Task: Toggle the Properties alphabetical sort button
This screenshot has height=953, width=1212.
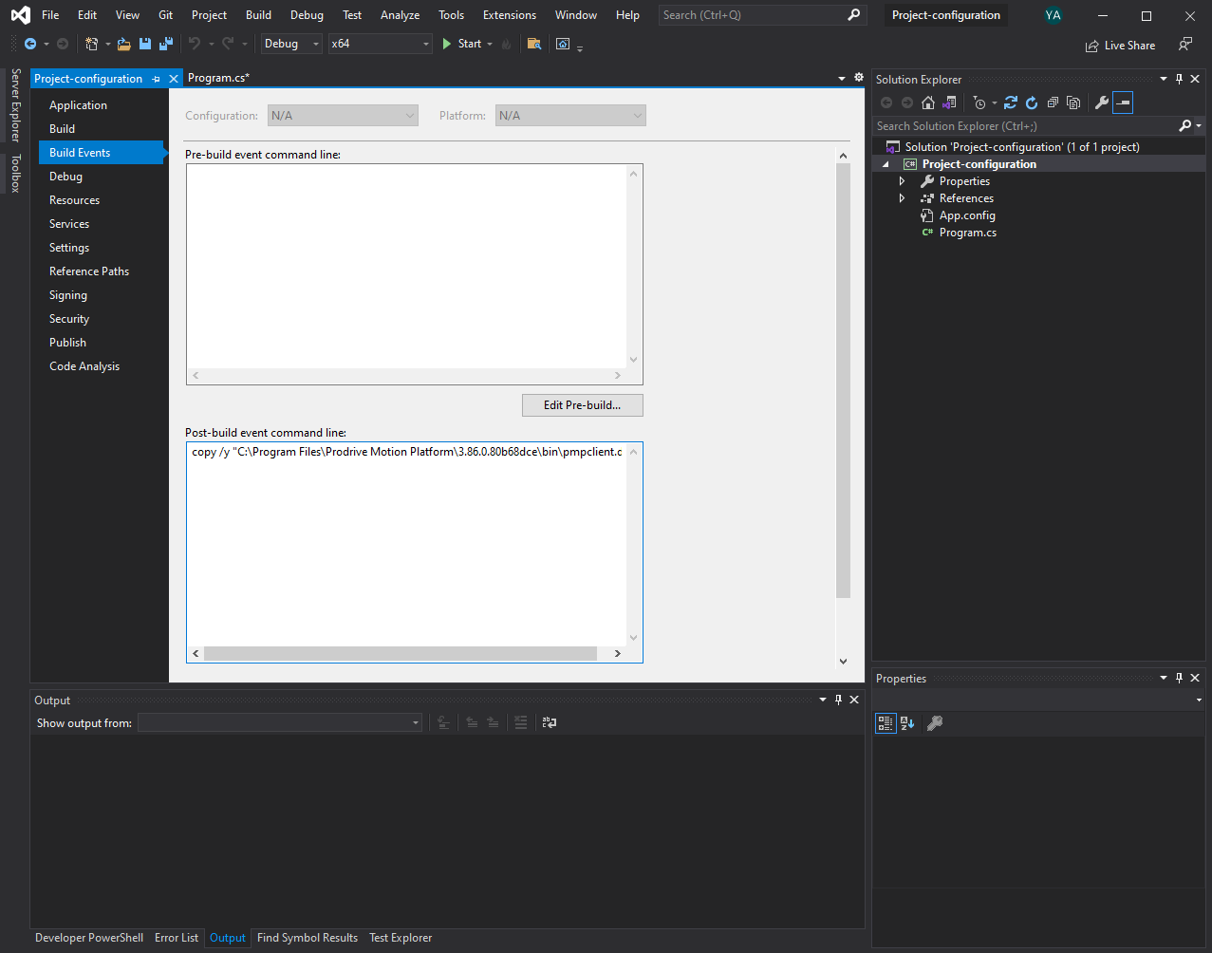Action: tap(907, 723)
